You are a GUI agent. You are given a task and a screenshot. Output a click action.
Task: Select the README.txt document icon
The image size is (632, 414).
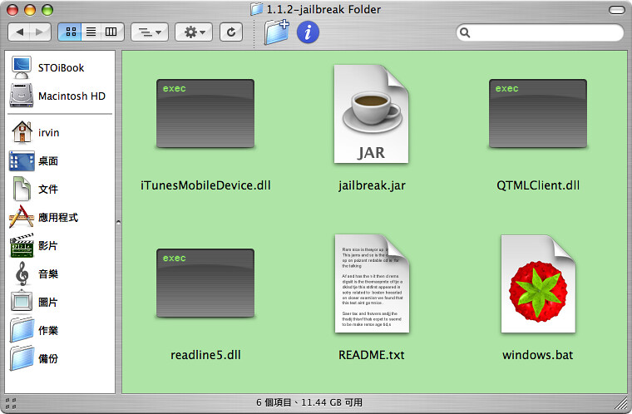(371, 285)
